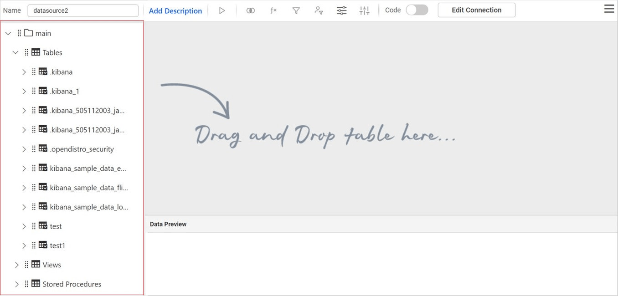
Task: Expand the .opendistro_security table chevron
Action: (24, 149)
